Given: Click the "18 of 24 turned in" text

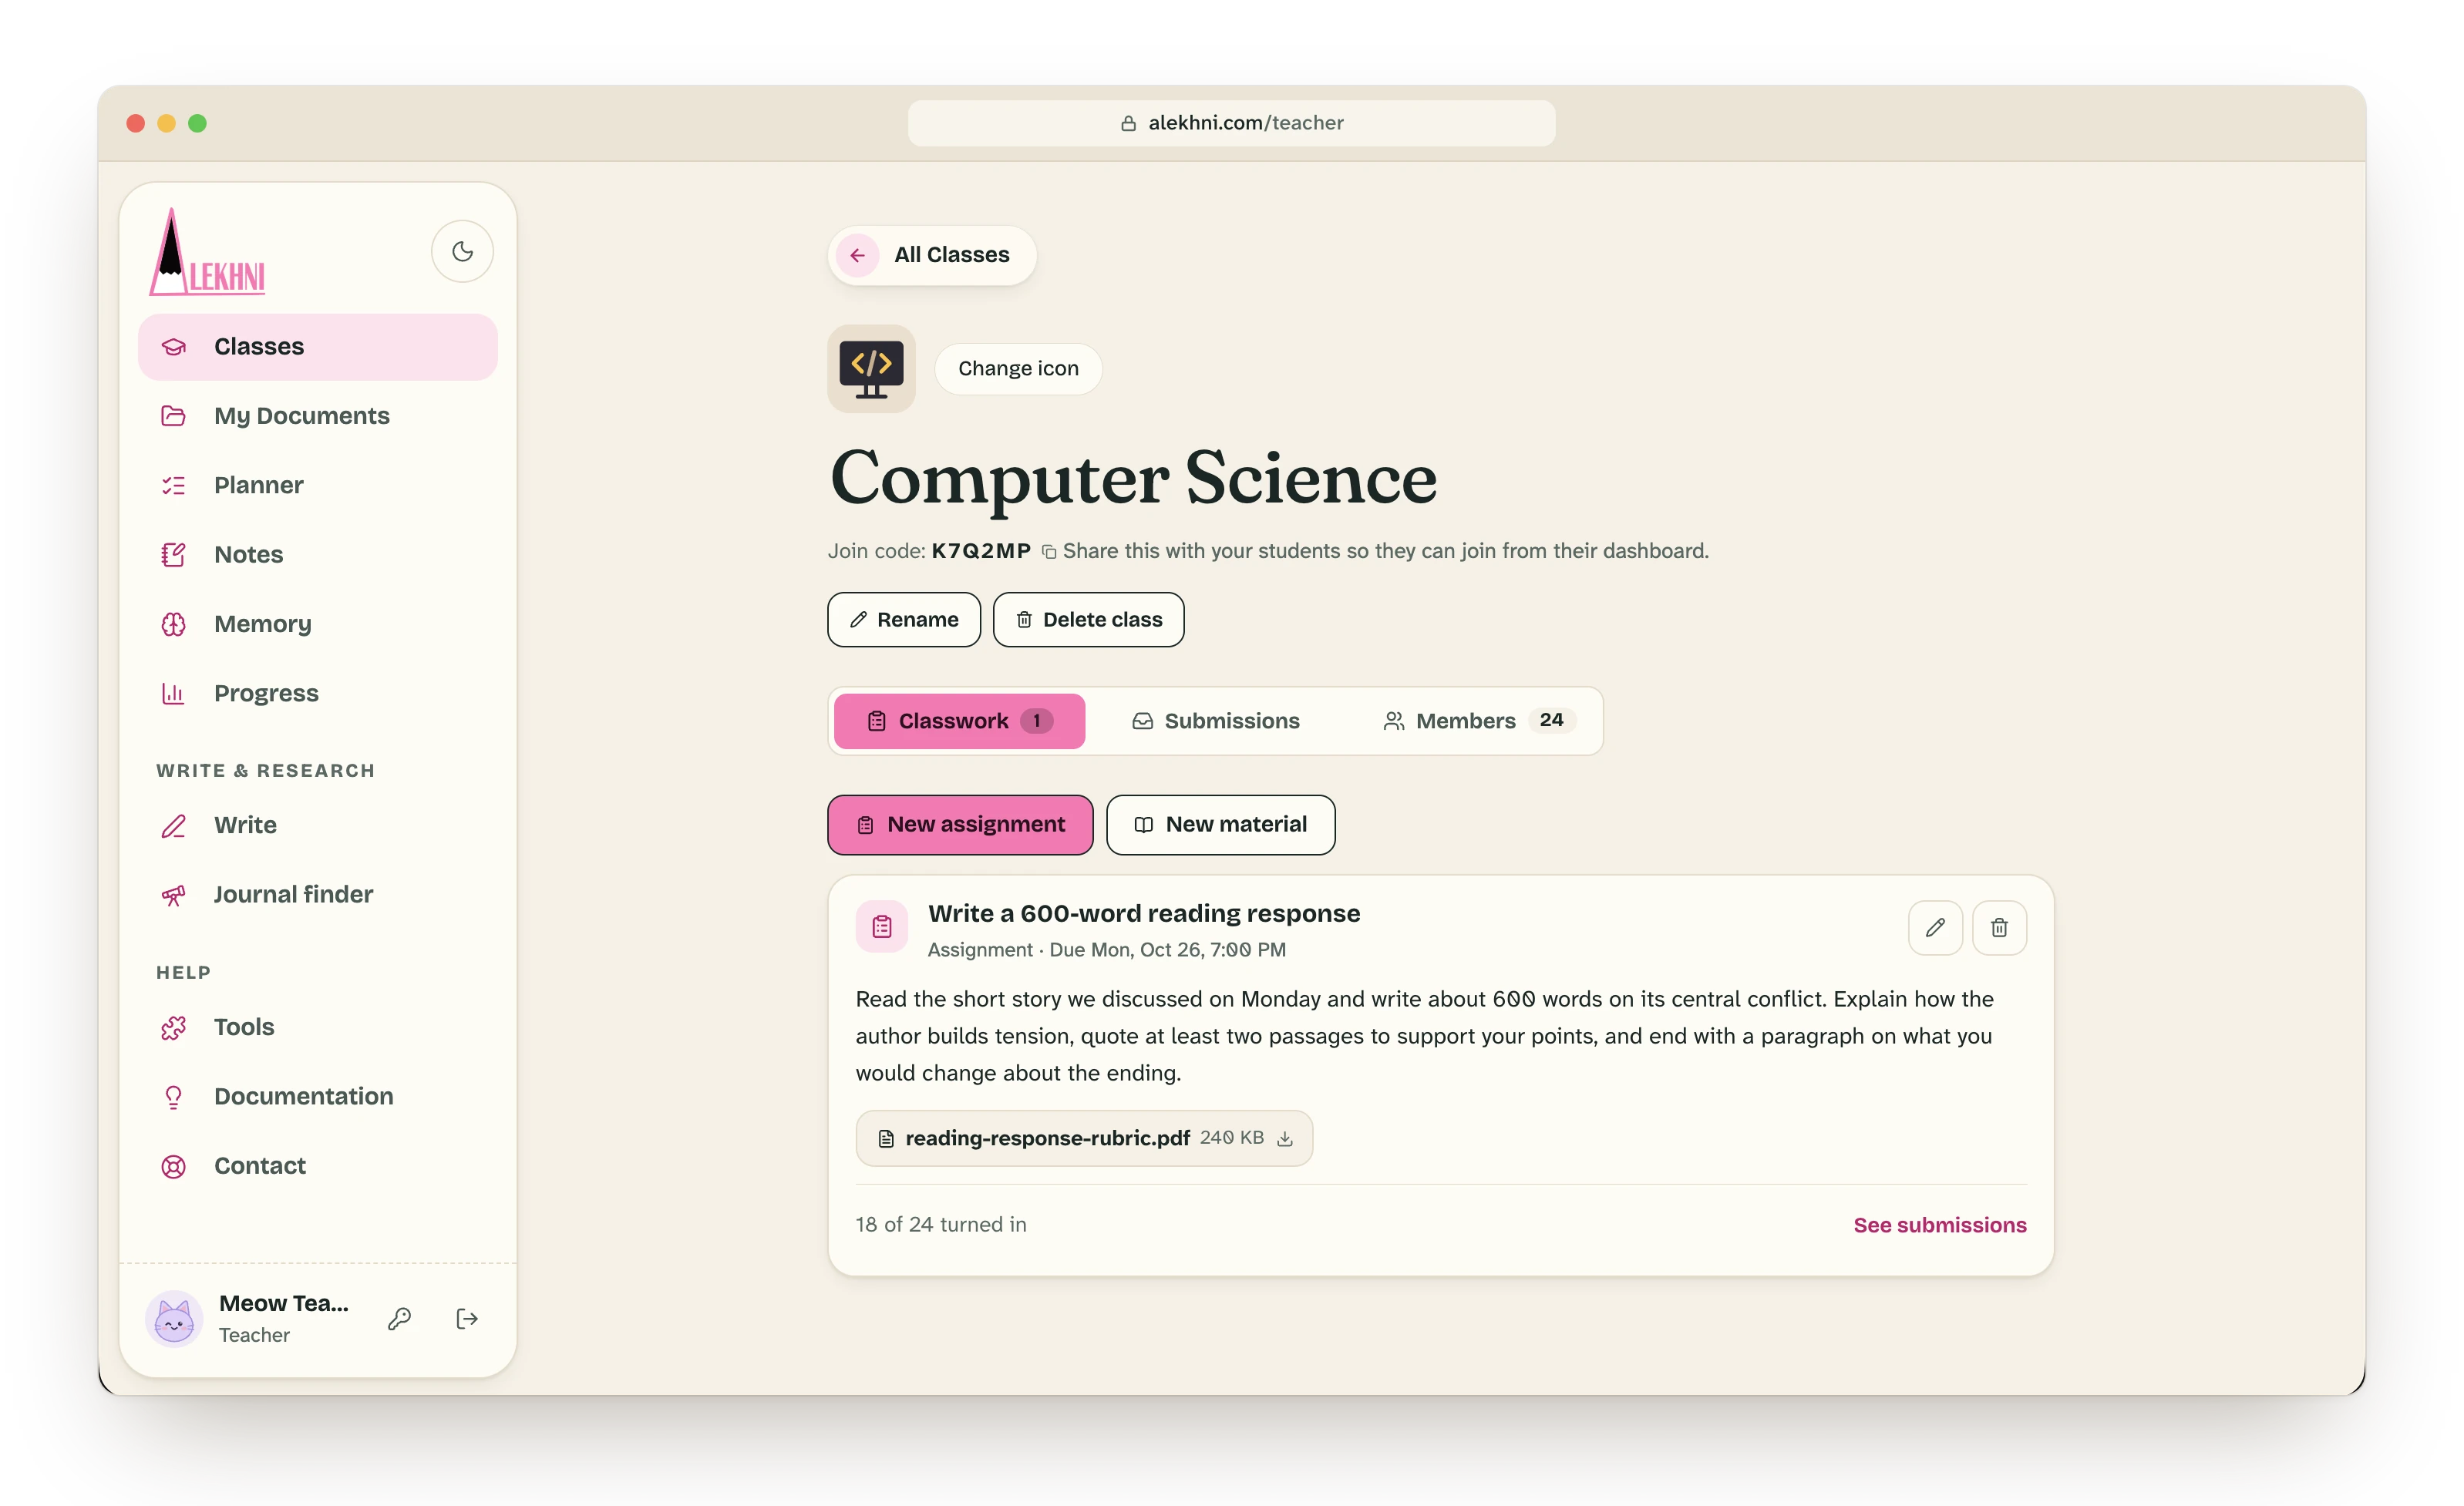Looking at the screenshot, I should 941,1225.
